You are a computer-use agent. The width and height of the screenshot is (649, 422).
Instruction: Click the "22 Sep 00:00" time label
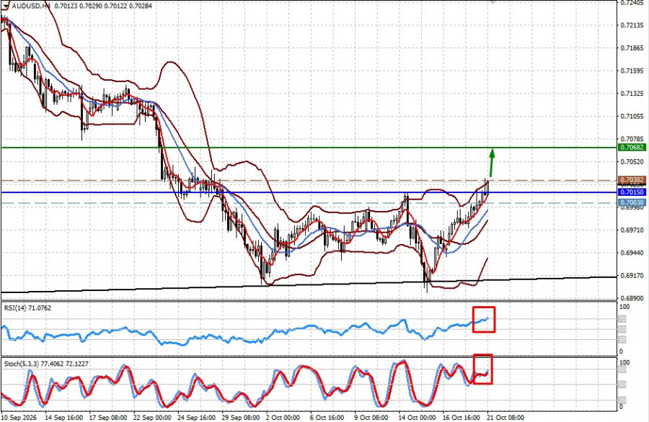pos(152,418)
